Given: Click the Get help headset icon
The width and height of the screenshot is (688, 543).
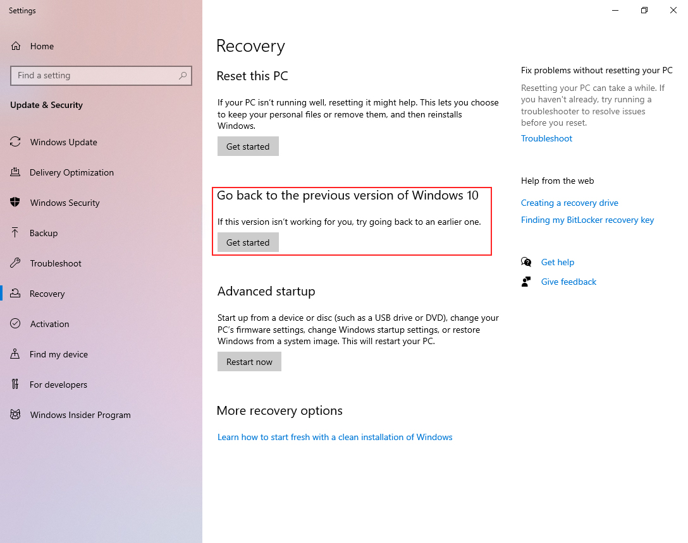Looking at the screenshot, I should 526,262.
